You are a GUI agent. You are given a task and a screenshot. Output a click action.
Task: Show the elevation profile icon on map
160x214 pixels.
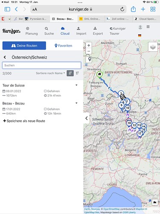[x=155, y=202]
